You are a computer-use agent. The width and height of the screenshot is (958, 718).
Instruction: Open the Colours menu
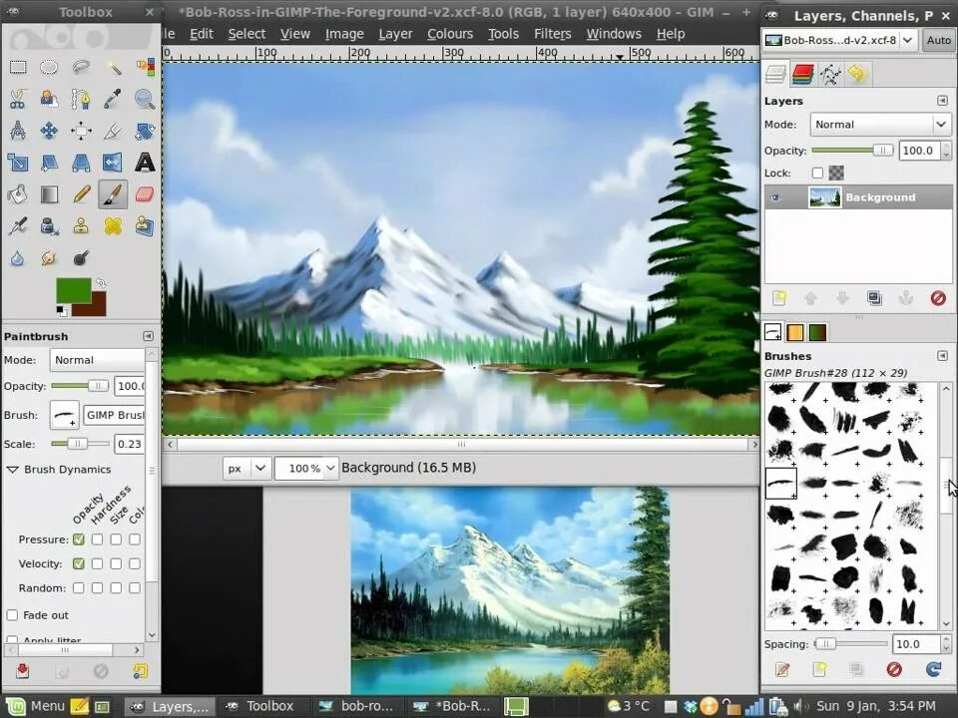point(450,34)
